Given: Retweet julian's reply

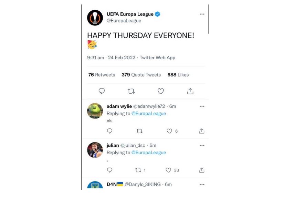Looking at the screenshot, I should 138,170.
